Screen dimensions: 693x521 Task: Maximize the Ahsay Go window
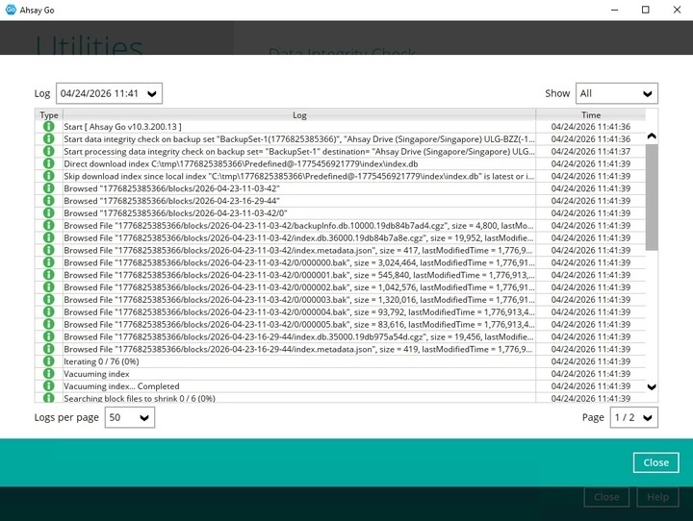646,10
